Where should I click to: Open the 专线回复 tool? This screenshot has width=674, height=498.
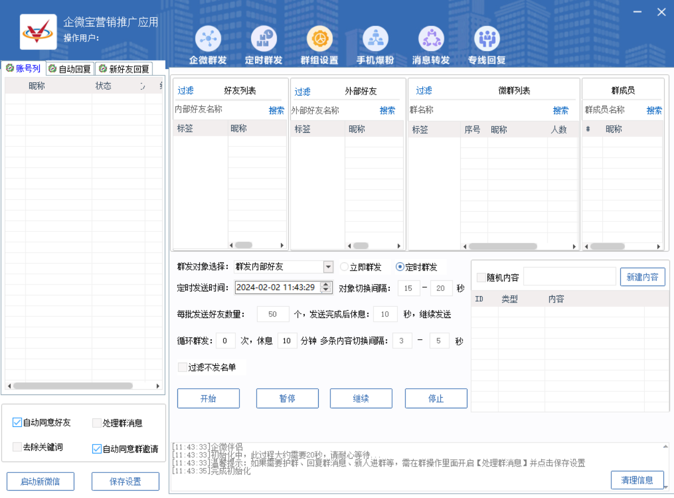(486, 40)
